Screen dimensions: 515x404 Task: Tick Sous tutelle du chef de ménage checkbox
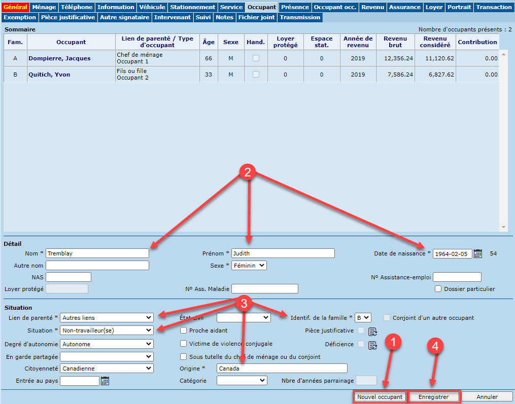[184, 357]
